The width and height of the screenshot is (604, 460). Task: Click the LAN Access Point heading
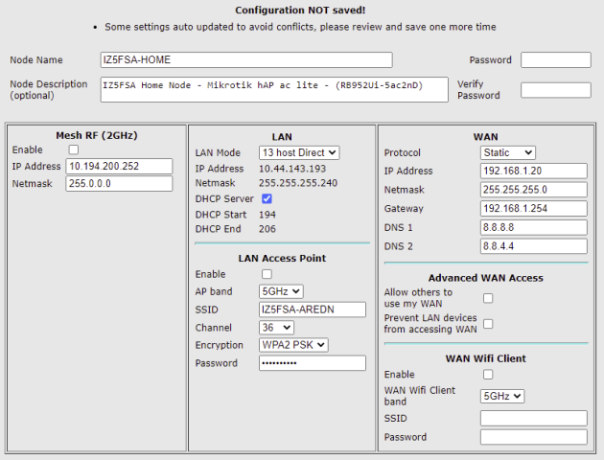tap(282, 259)
